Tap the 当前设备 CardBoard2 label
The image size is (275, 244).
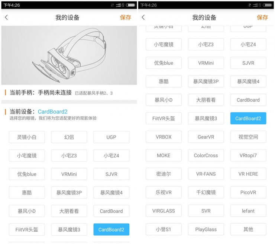pos(39,112)
